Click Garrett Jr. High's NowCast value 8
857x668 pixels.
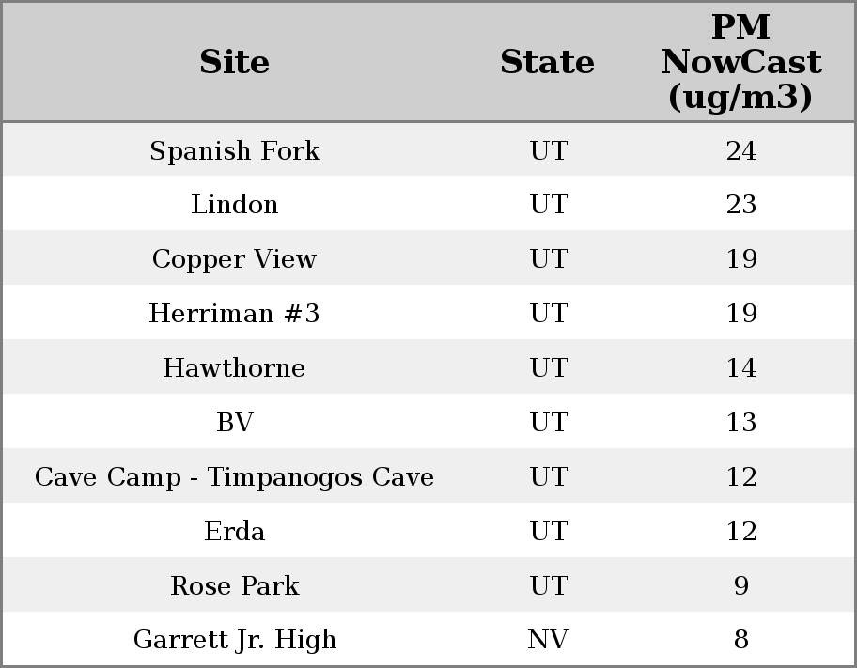coord(740,640)
